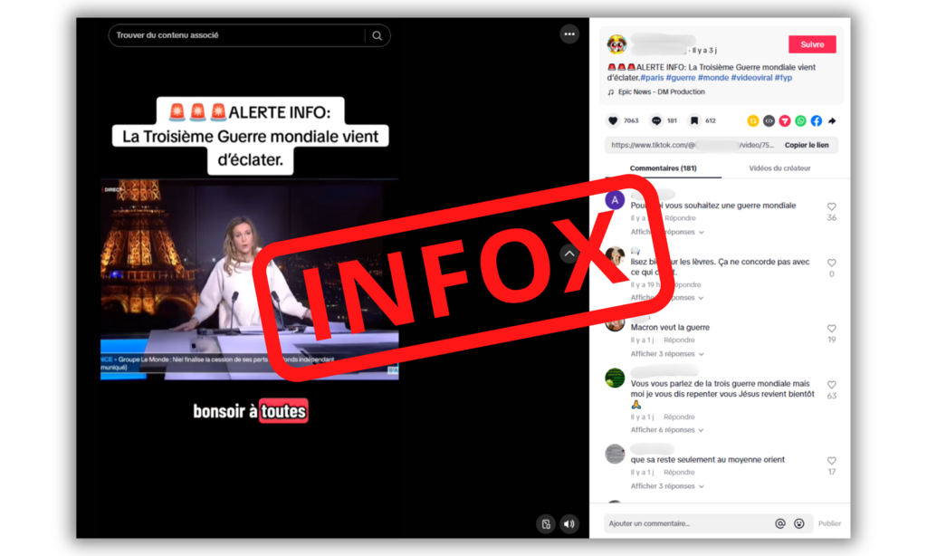This screenshot has width=927, height=556.
Task: Click the embed code icon
Action: click(769, 120)
